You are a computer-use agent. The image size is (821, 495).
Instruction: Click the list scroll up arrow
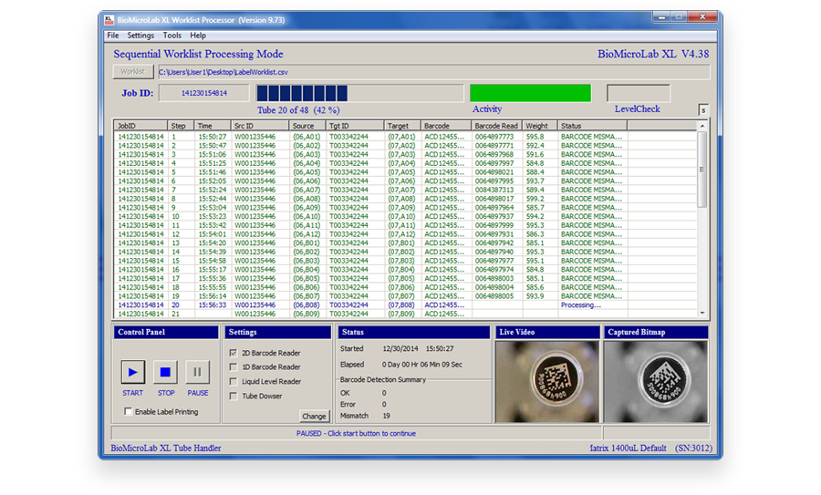(702, 126)
